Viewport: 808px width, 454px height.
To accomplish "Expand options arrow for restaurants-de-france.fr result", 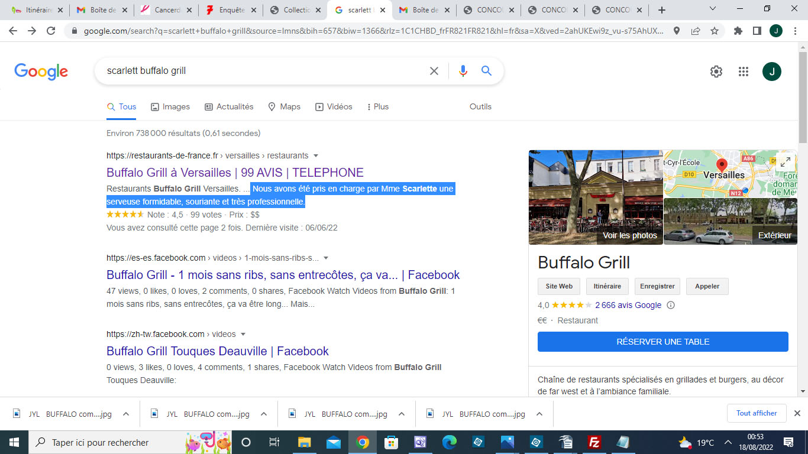I will [x=316, y=156].
